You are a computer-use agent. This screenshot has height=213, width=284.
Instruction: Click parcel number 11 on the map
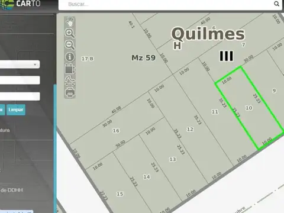click(x=215, y=112)
